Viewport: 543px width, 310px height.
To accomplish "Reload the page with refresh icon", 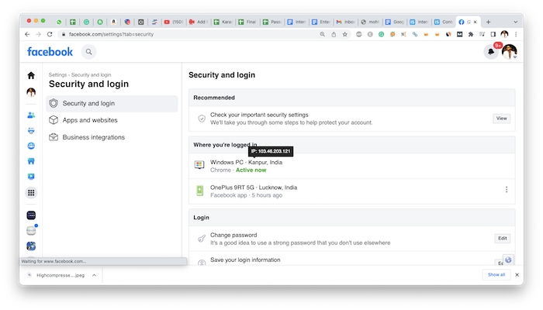I will [50, 34].
